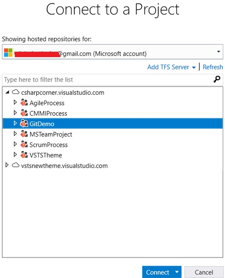
Task: Open the Microsoft account dropdown
Action: (219, 52)
